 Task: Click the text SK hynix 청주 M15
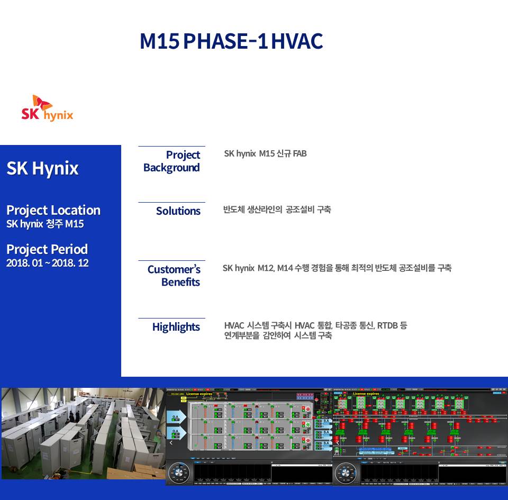coord(45,224)
